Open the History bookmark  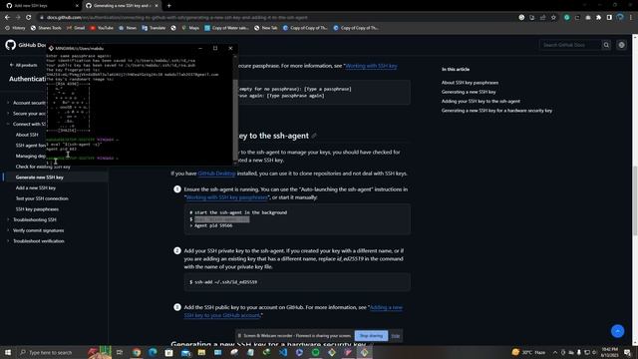click(x=15, y=28)
